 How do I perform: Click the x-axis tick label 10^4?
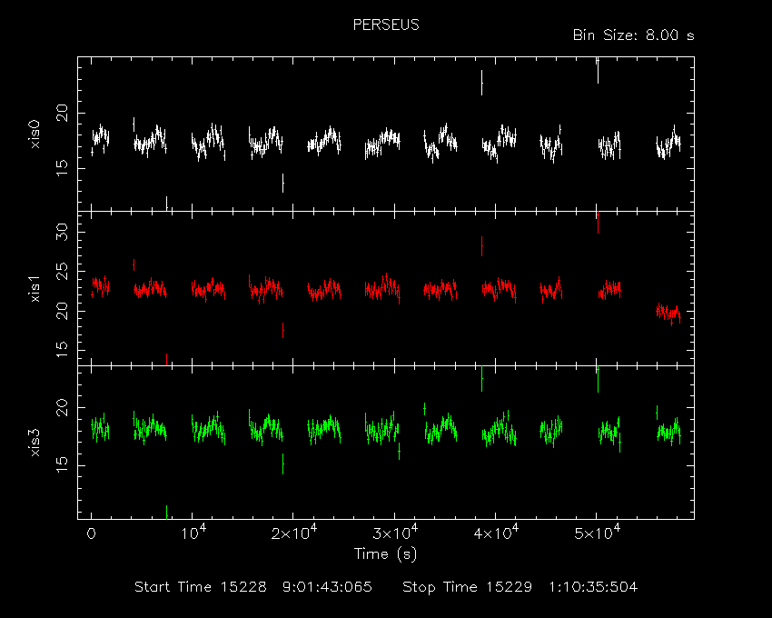click(193, 533)
